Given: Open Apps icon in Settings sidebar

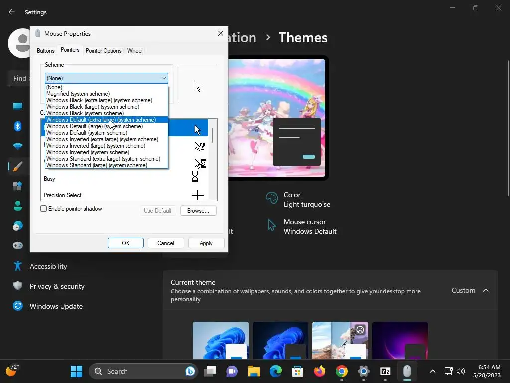Looking at the screenshot, I should coord(18,186).
